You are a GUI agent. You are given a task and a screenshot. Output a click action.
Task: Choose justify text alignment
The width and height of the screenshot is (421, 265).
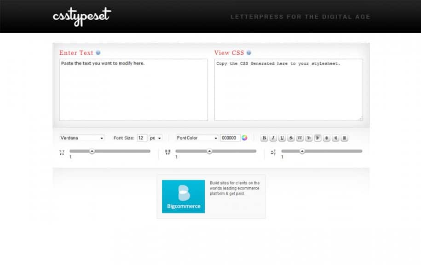click(344, 138)
